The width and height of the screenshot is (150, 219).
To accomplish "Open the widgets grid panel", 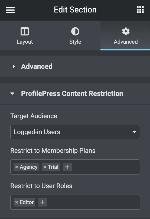I will pyautogui.click(x=140, y=10).
